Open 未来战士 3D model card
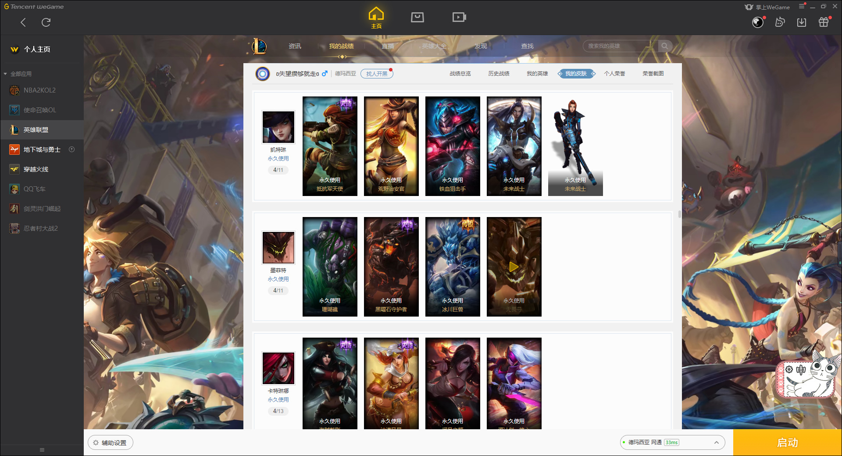 point(575,146)
